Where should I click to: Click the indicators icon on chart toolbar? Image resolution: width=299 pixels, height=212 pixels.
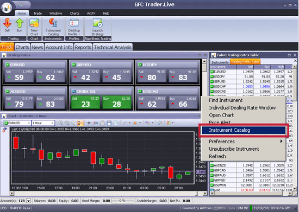pyautogui.click(x=147, y=123)
